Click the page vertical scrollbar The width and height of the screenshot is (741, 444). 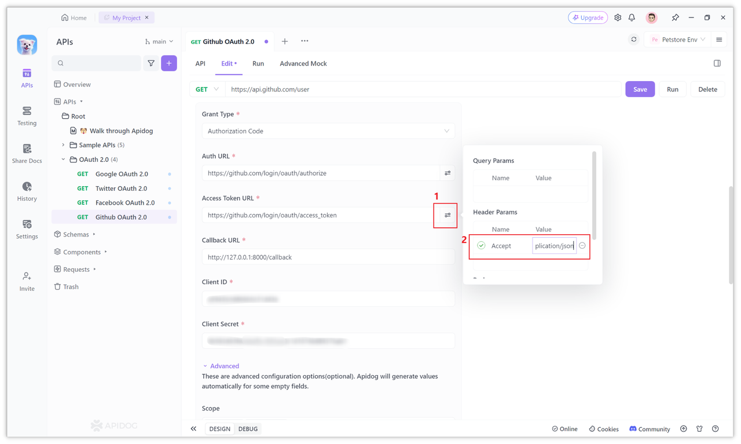pos(731,235)
